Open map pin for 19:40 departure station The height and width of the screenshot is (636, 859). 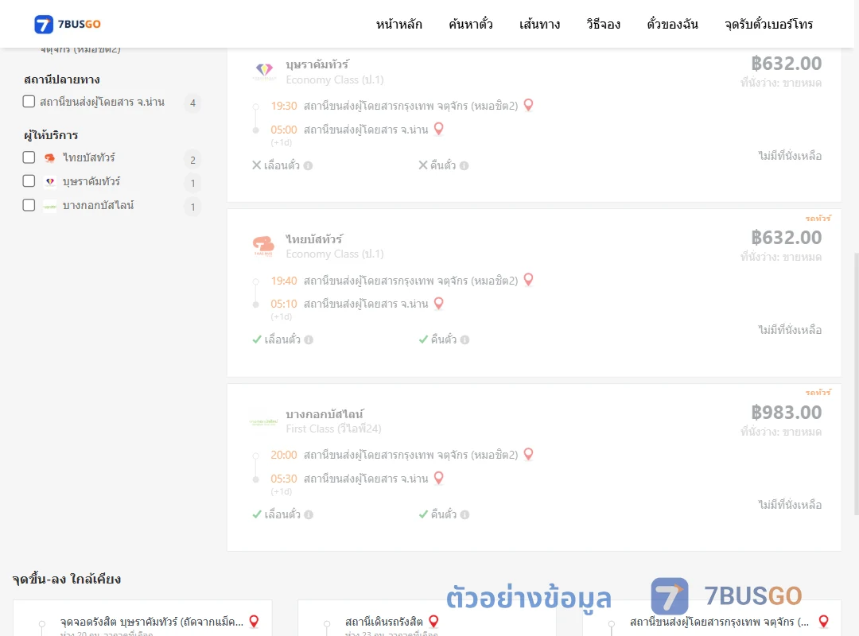click(529, 279)
